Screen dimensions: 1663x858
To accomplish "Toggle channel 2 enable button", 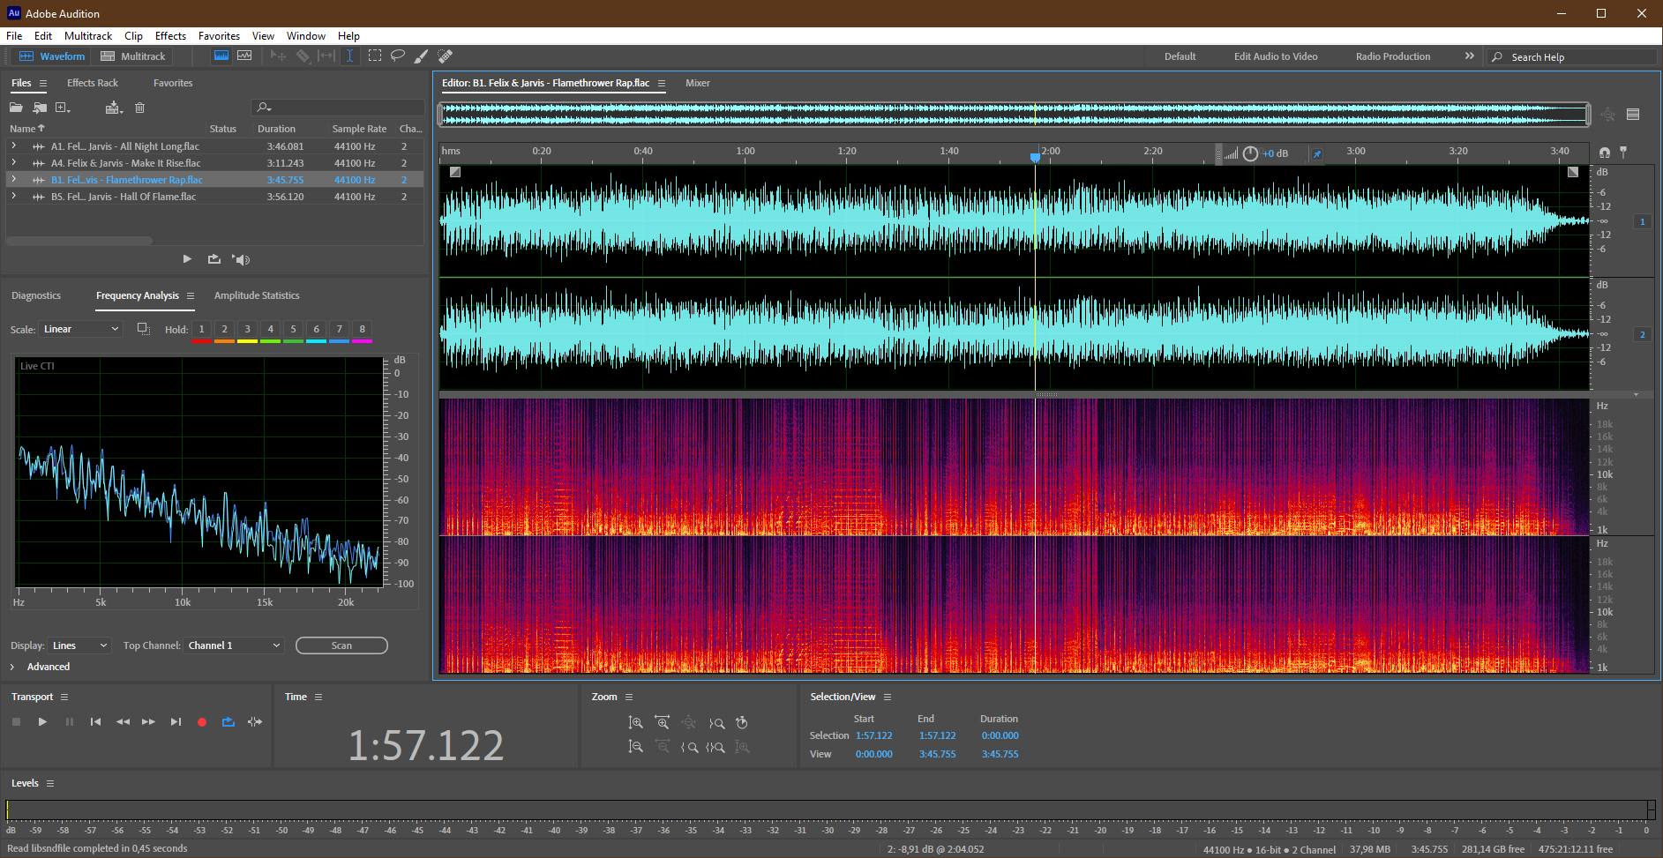I will click(1643, 334).
